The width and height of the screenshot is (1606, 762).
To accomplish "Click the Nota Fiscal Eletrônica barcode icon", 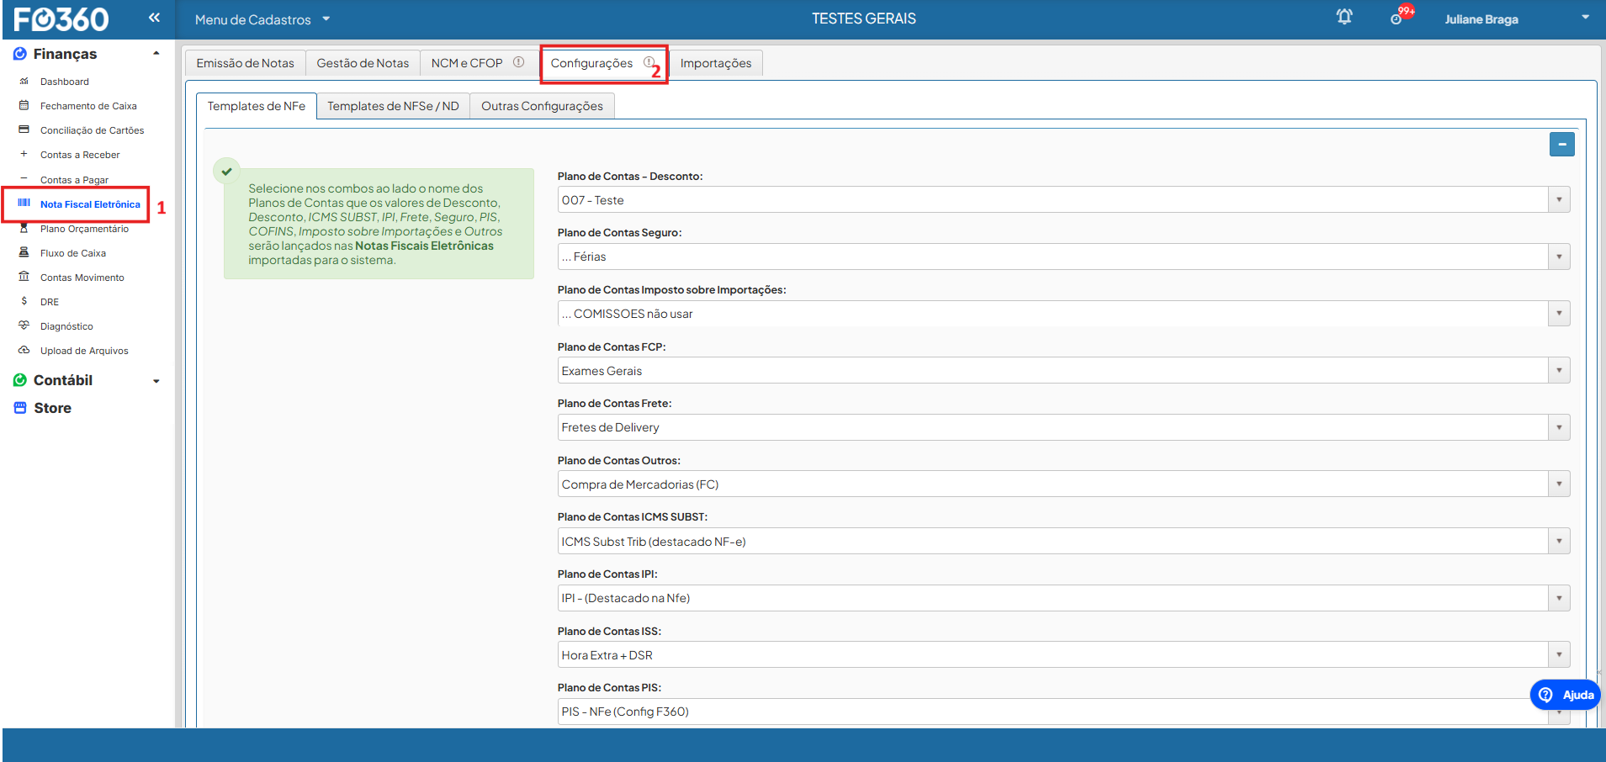I will 24,204.
